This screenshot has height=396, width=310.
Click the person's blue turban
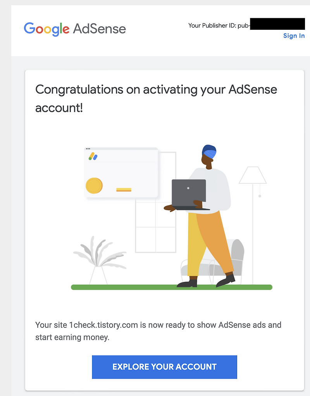pyautogui.click(x=209, y=152)
